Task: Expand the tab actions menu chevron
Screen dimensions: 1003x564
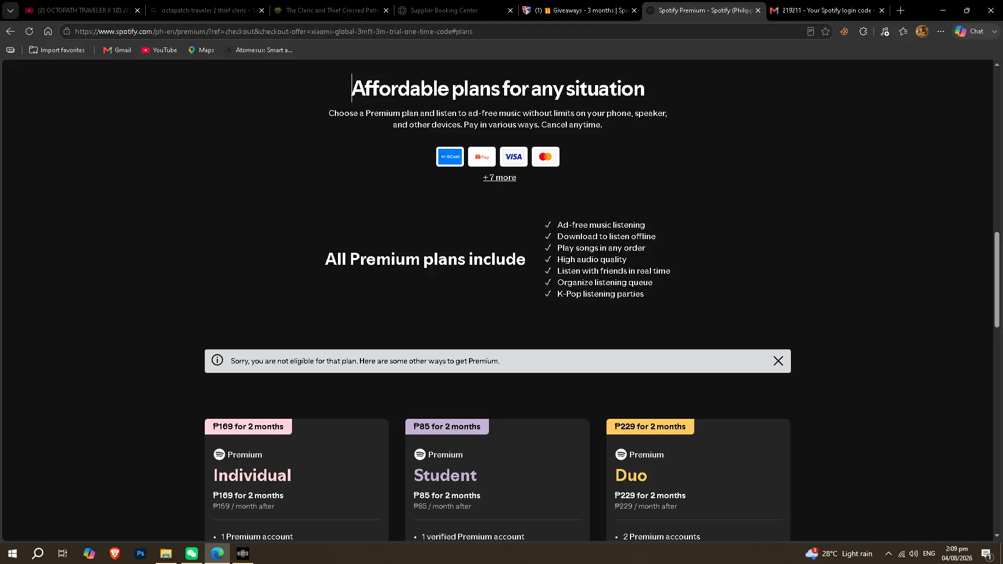Action: click(10, 10)
